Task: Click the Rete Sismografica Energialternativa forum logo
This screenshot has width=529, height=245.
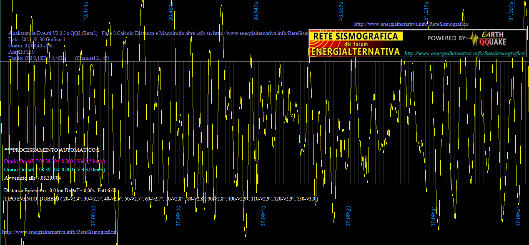Action: [x=356, y=43]
